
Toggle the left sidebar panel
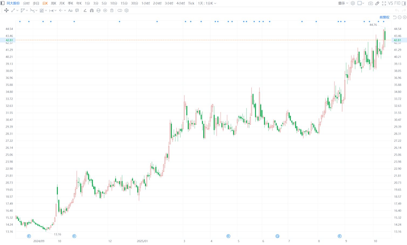coord(2,3)
